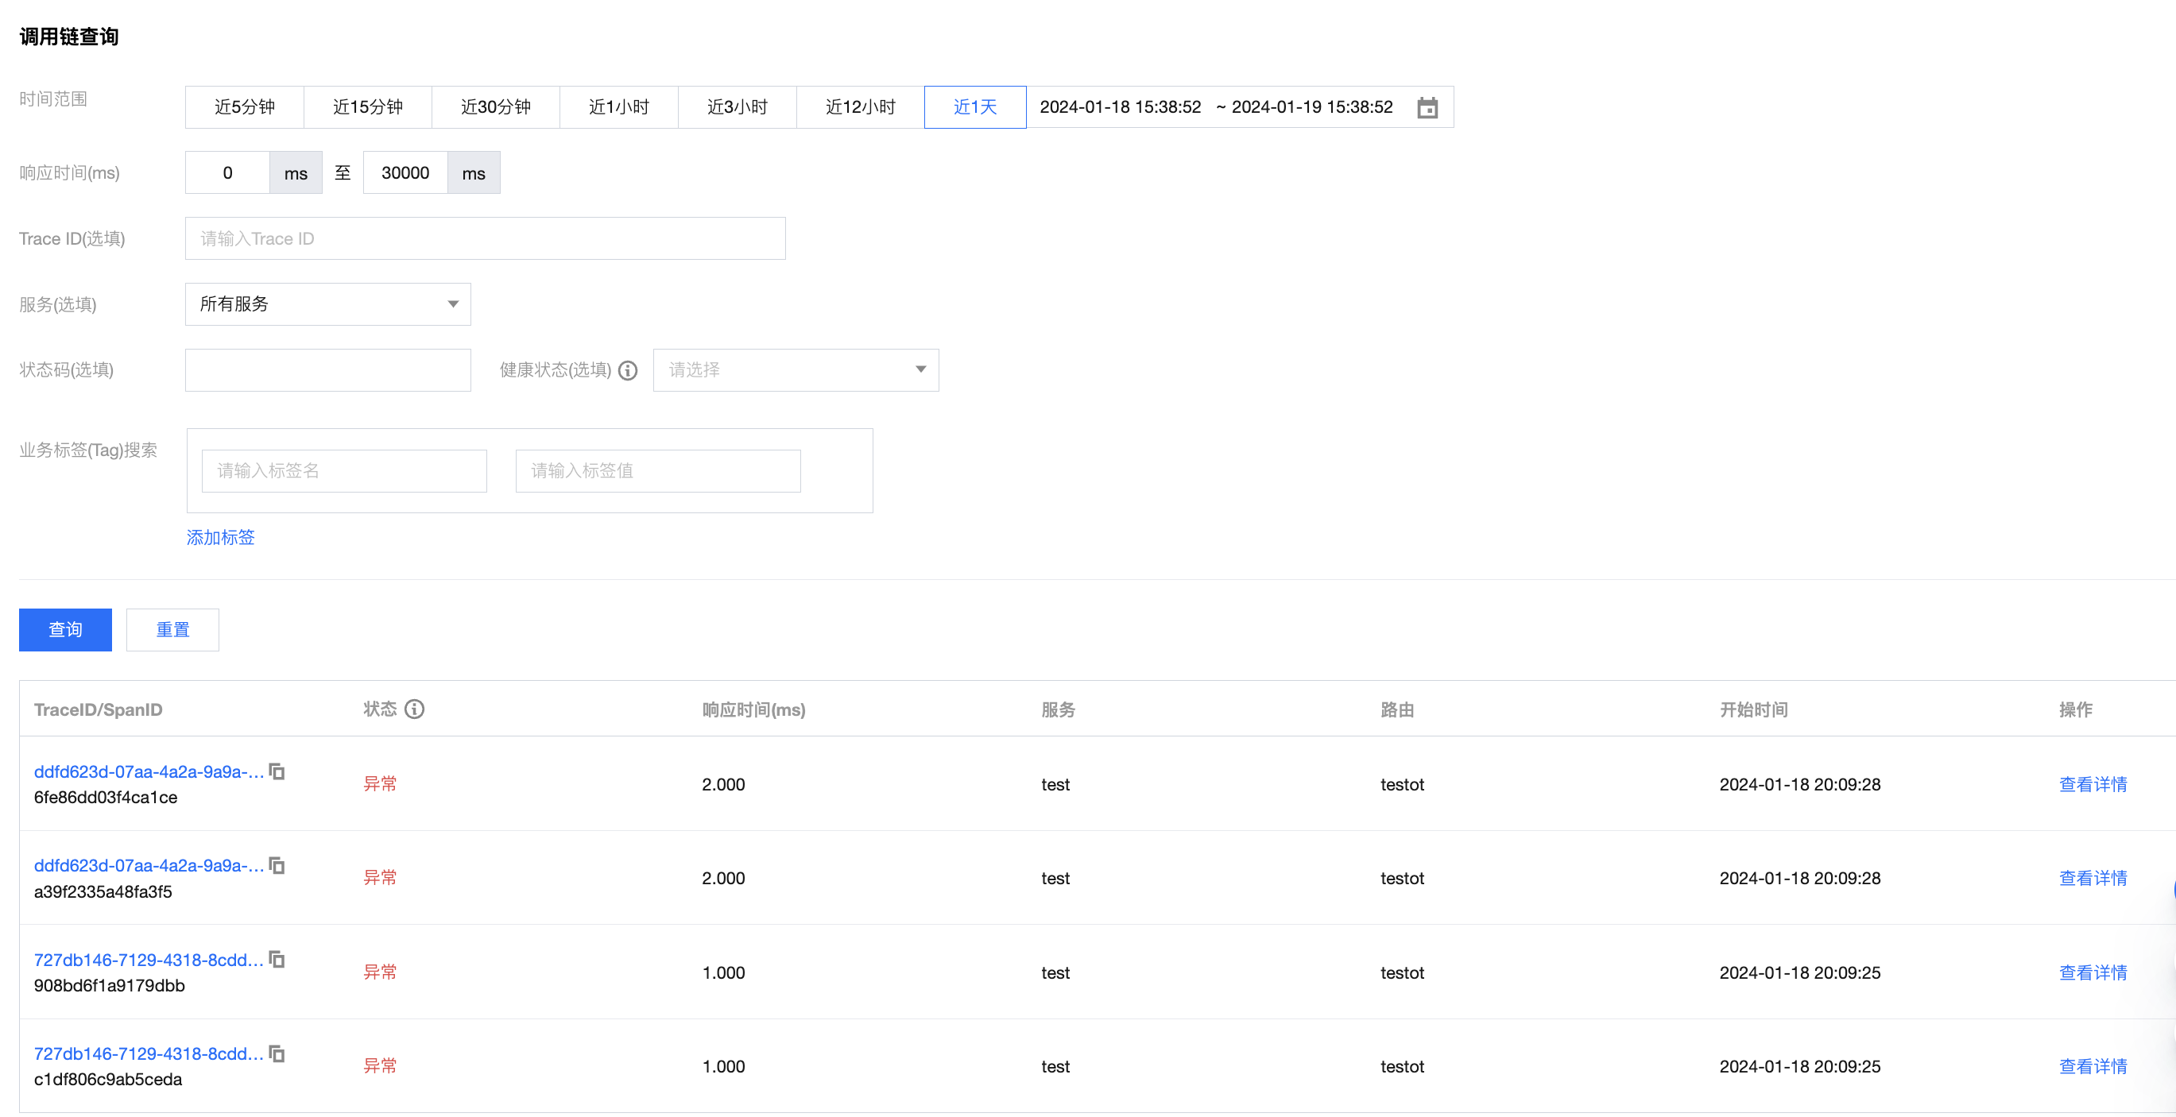
Task: Click the 路由 column header
Action: click(x=1397, y=709)
